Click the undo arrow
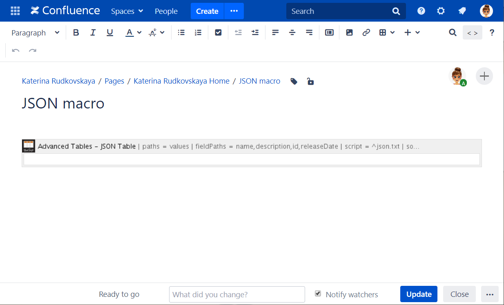This screenshot has width=504, height=305. pos(16,51)
